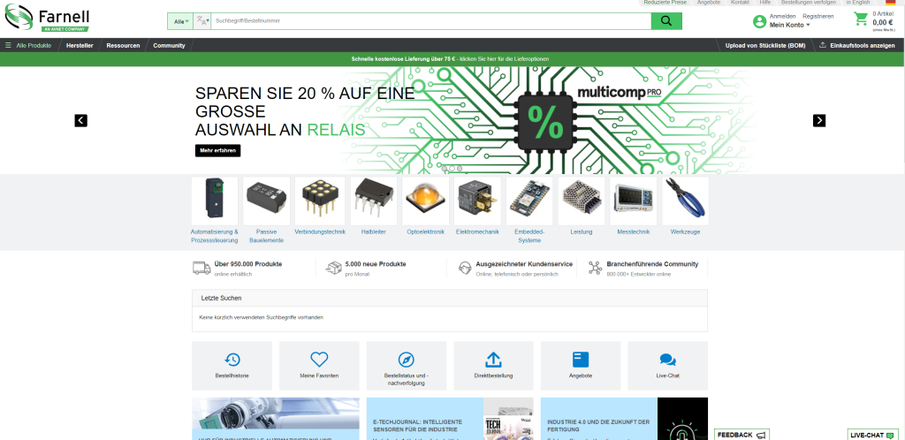
Task: Open the FEEDBACK button
Action: [x=741, y=435]
